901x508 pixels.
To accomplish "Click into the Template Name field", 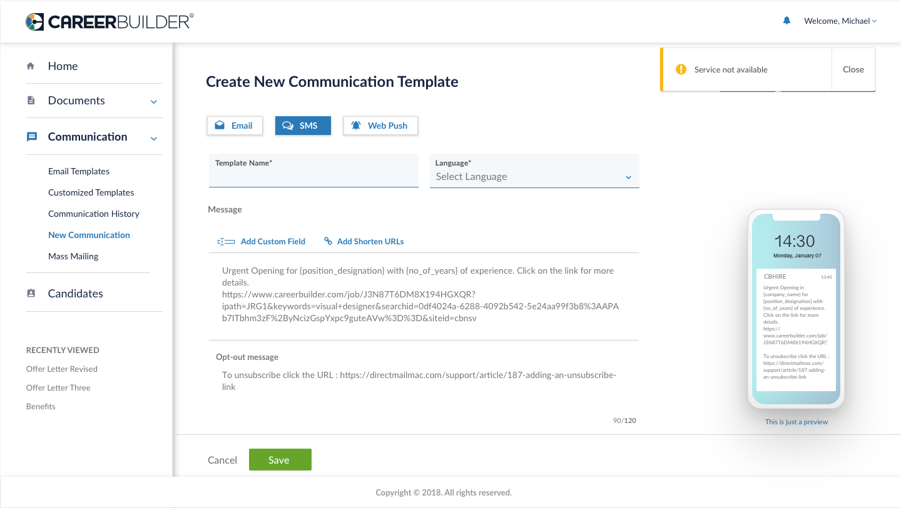I will pos(313,177).
